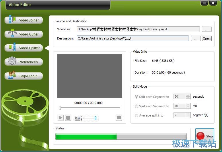Browse for a destination folder
Image resolution: width=222 pixels, height=152 pixels.
click(196, 38)
